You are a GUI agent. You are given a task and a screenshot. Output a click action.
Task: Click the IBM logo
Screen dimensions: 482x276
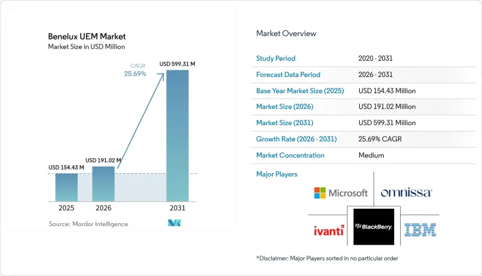pyautogui.click(x=420, y=230)
